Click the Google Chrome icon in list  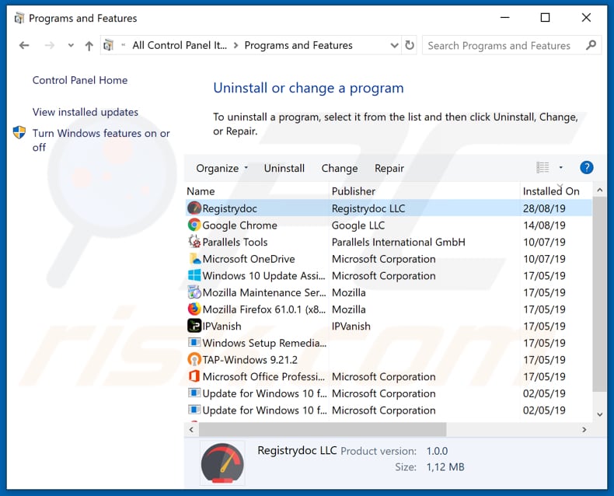[x=194, y=225]
